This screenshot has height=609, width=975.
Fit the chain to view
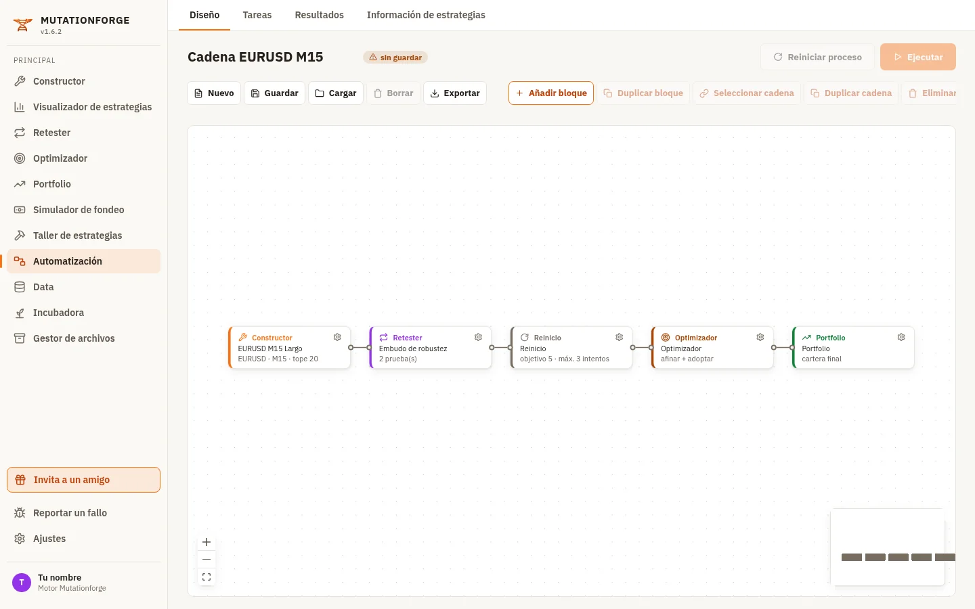[207, 577]
